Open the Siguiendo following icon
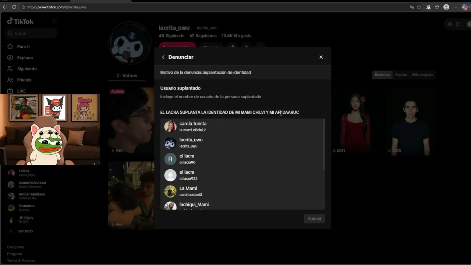The image size is (471, 265). pyautogui.click(x=10, y=69)
